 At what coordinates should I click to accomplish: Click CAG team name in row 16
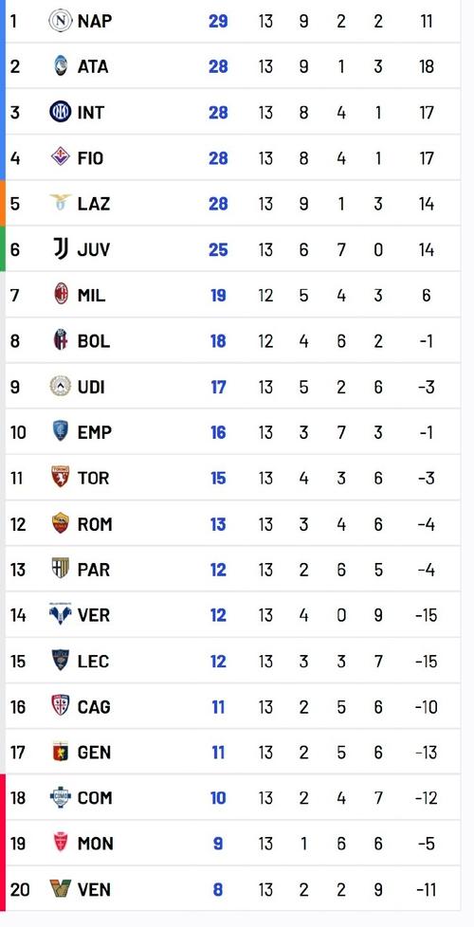click(94, 706)
